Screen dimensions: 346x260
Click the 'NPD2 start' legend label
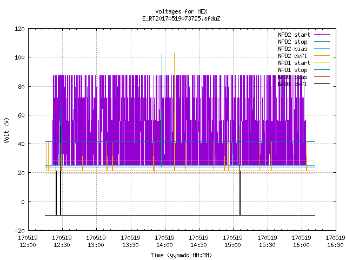point(294,35)
